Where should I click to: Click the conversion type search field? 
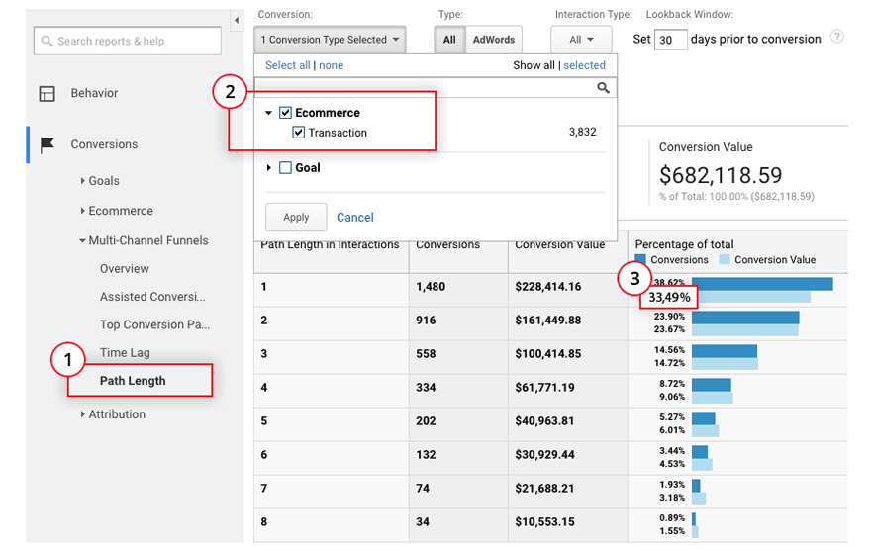[436, 87]
